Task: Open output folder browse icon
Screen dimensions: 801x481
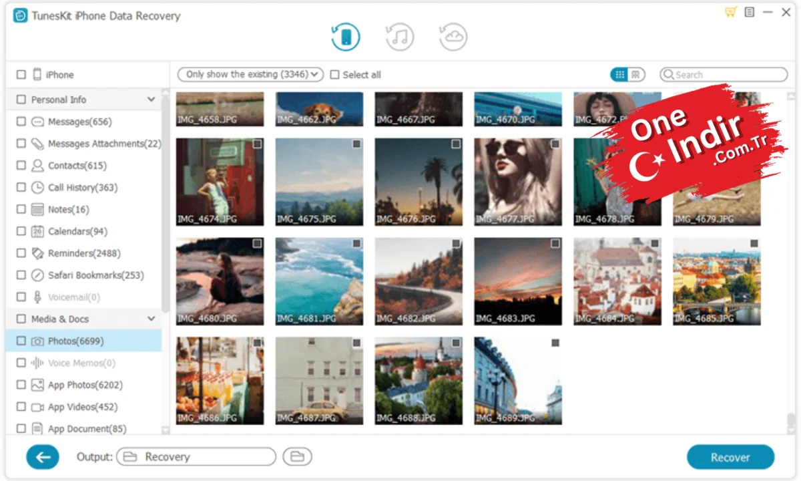Action: [x=297, y=457]
